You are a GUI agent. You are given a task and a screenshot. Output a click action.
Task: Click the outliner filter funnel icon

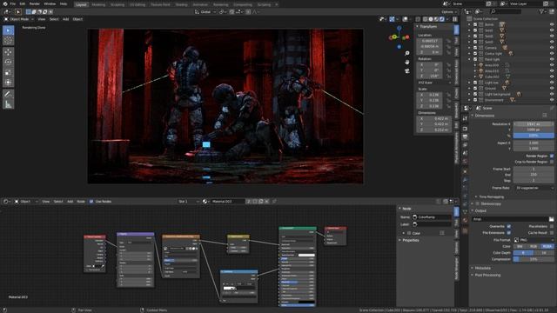541,11
